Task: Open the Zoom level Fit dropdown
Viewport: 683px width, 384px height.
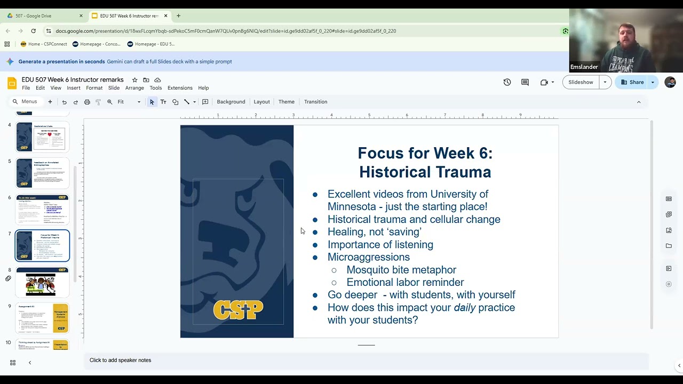Action: (129, 102)
